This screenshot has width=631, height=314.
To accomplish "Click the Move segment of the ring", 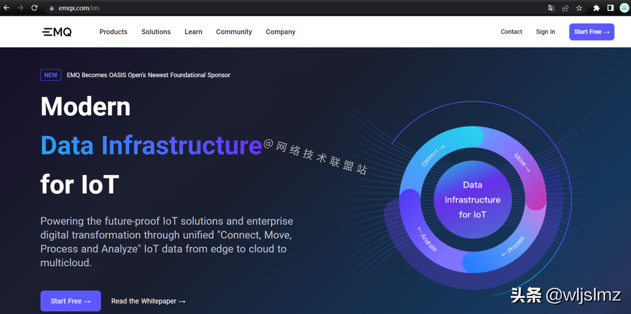I will pyautogui.click(x=521, y=163).
